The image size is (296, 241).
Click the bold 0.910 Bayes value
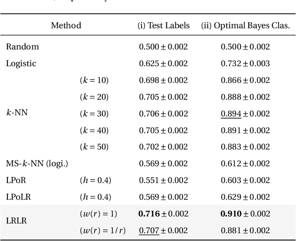coord(231,213)
